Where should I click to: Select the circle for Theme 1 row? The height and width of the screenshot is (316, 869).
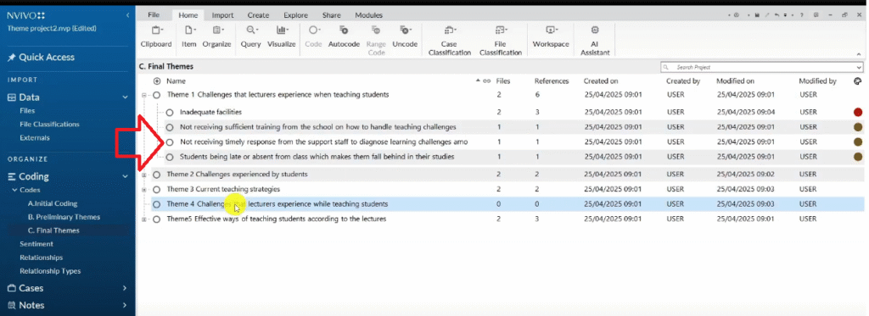[157, 95]
